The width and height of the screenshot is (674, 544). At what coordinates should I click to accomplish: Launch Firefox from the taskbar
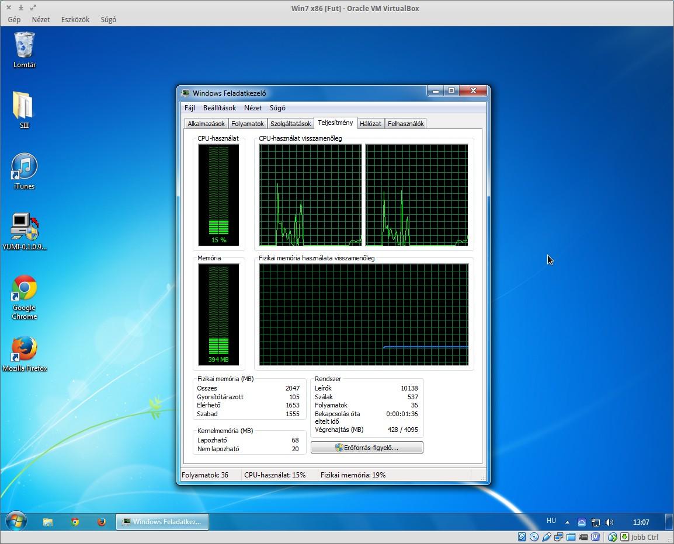pyautogui.click(x=102, y=522)
